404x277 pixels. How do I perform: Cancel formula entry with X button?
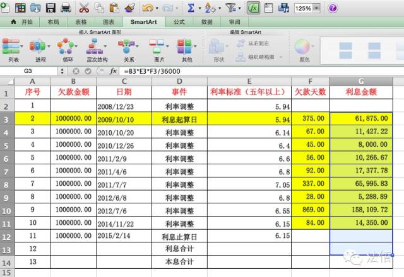[76, 71]
